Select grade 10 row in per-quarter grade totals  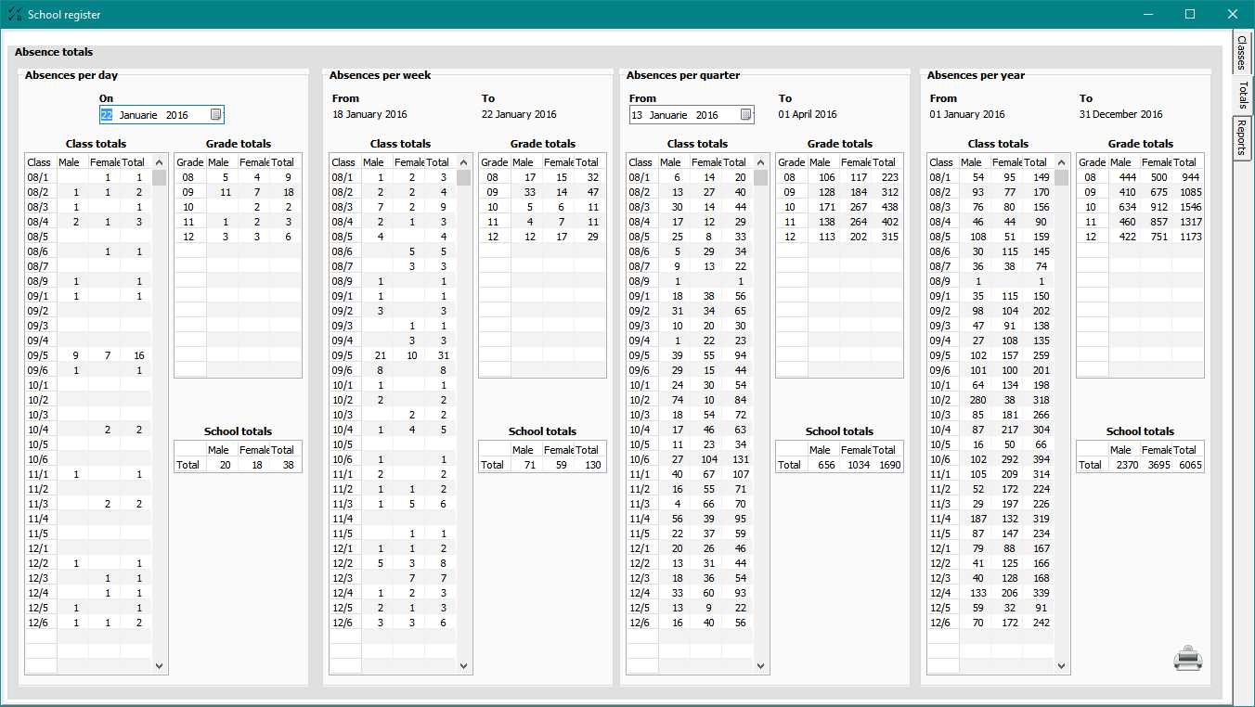tap(789, 207)
